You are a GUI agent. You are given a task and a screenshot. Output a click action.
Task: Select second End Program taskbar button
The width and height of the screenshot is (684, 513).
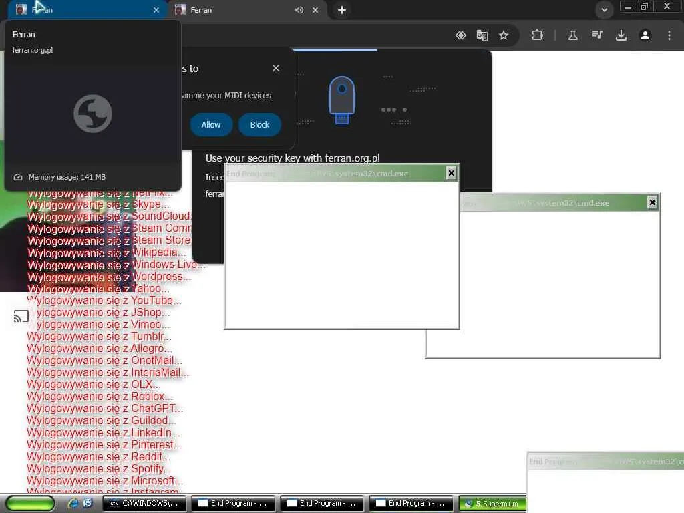tap(322, 504)
